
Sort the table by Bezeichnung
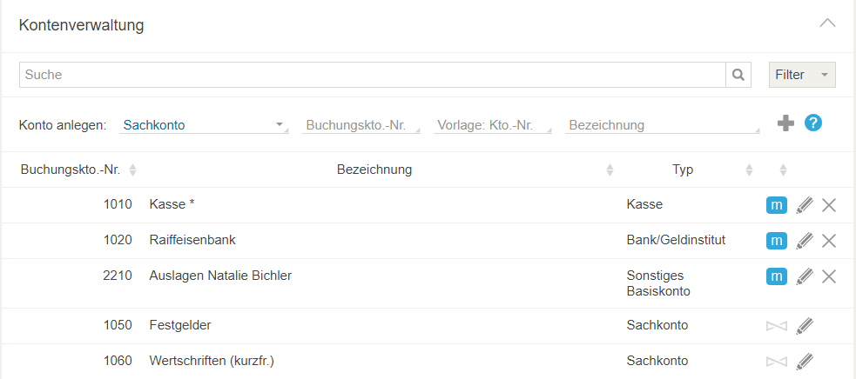374,170
